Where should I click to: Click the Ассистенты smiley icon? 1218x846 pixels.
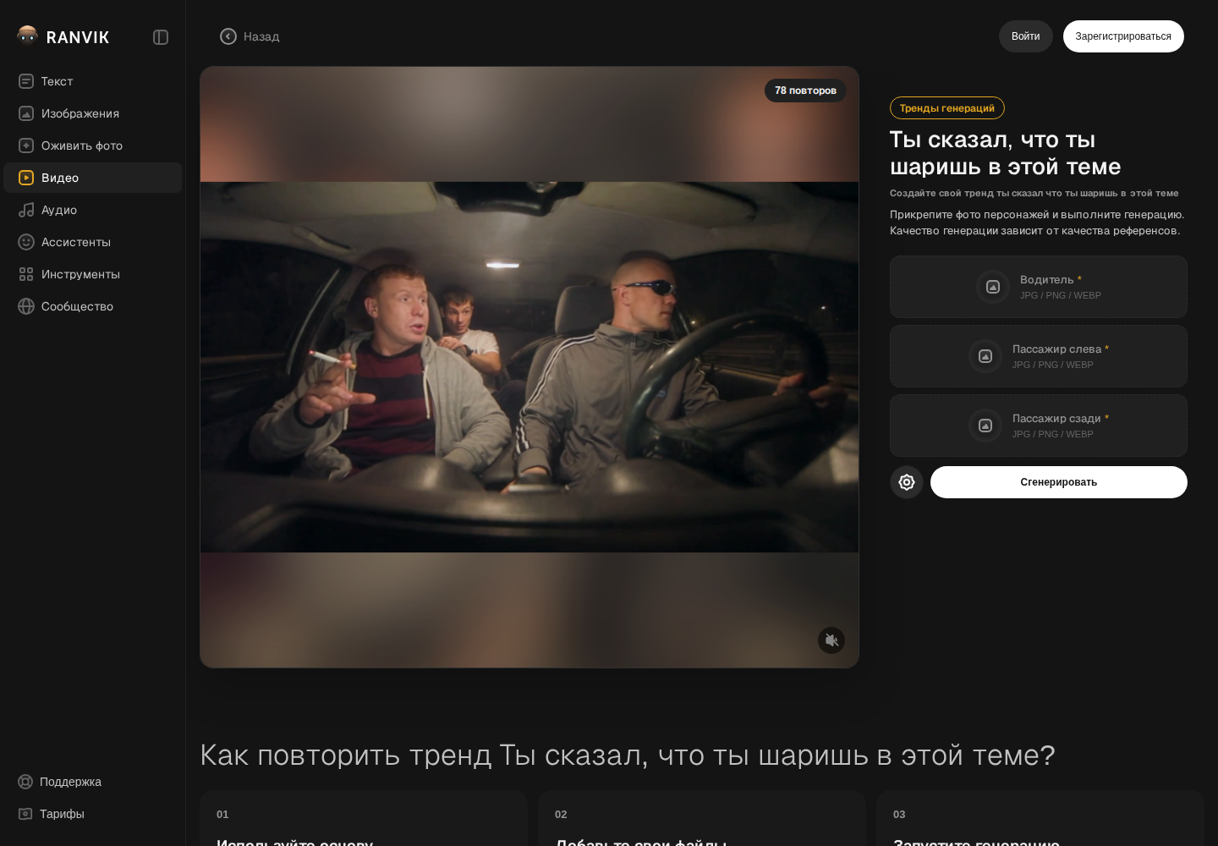click(x=26, y=242)
